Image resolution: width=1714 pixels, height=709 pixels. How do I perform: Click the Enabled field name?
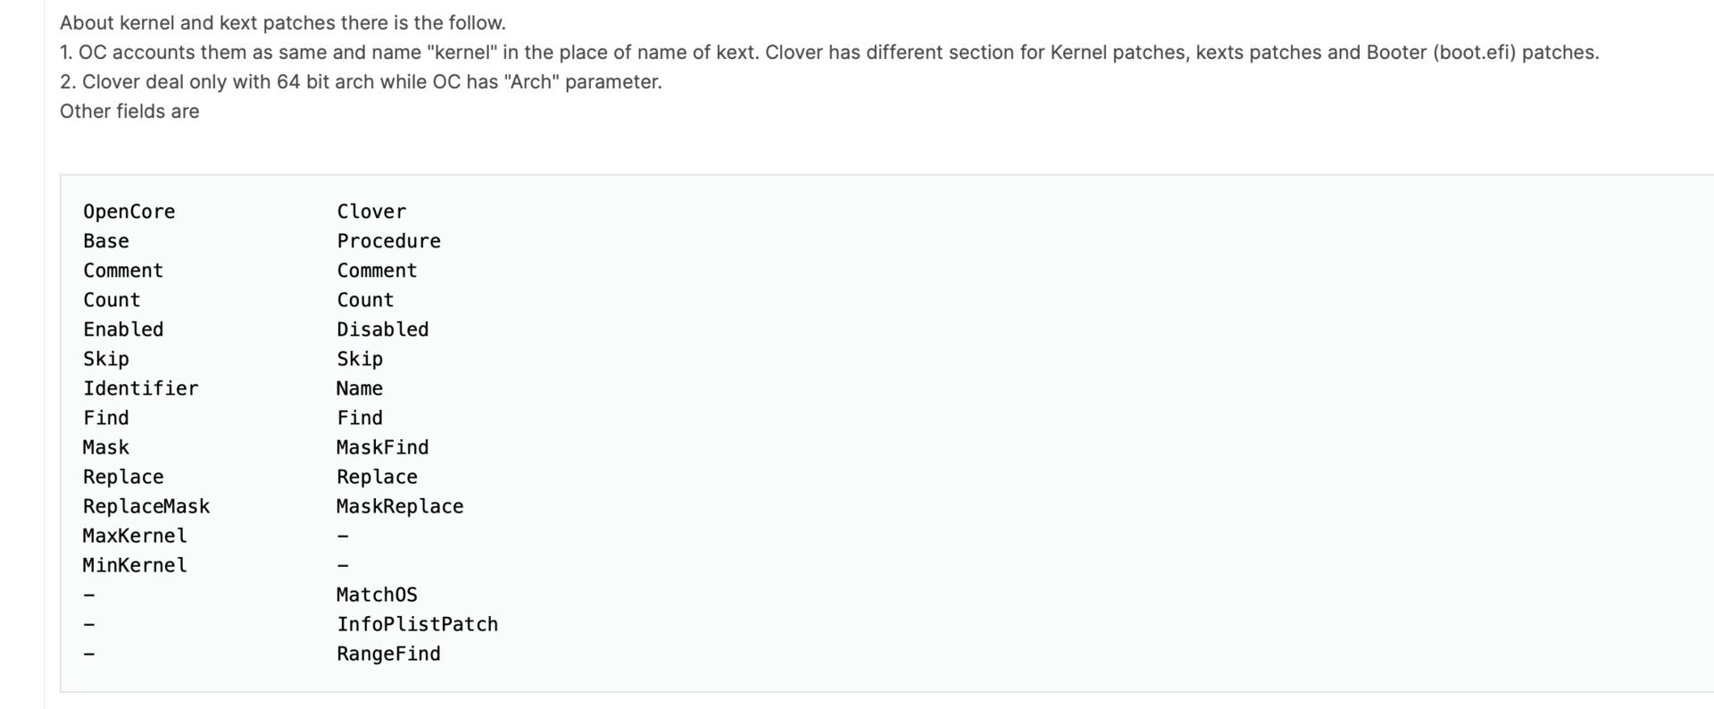point(123,329)
